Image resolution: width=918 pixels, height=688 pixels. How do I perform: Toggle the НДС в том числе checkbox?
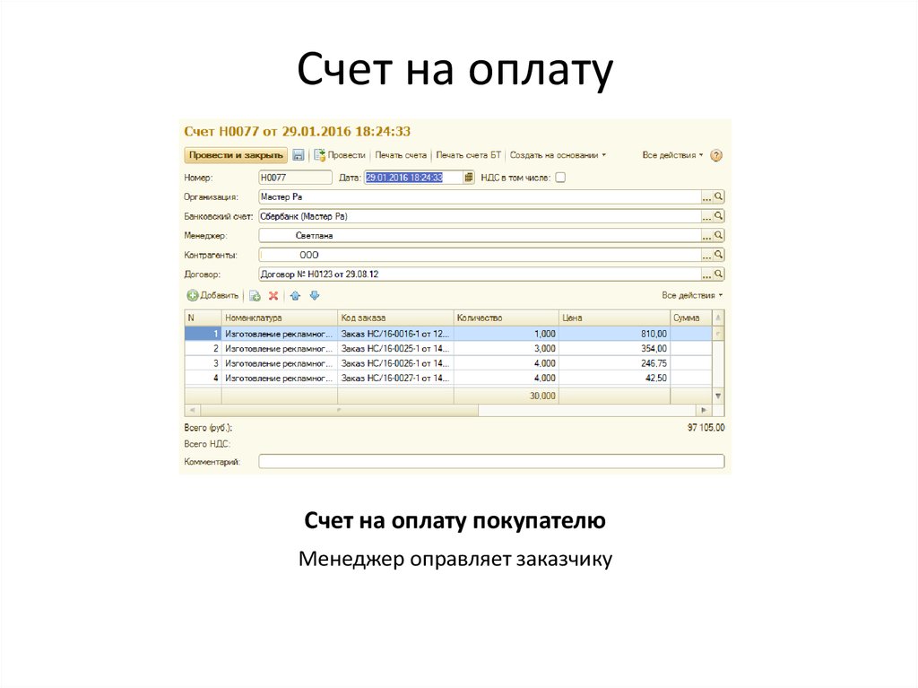pyautogui.click(x=560, y=178)
